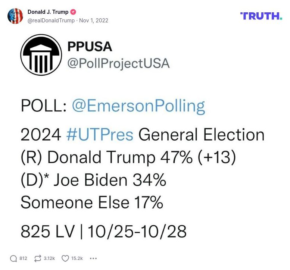The image size is (290, 270).
Task: Open the @realDonaldTrump handle link
Action: click(51, 21)
